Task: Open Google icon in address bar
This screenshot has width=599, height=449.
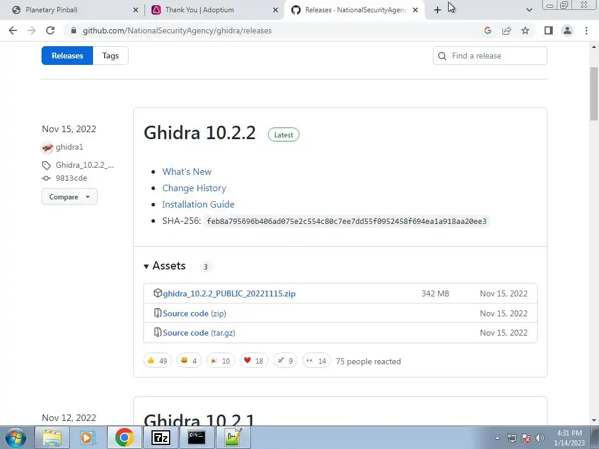Action: pos(487,30)
